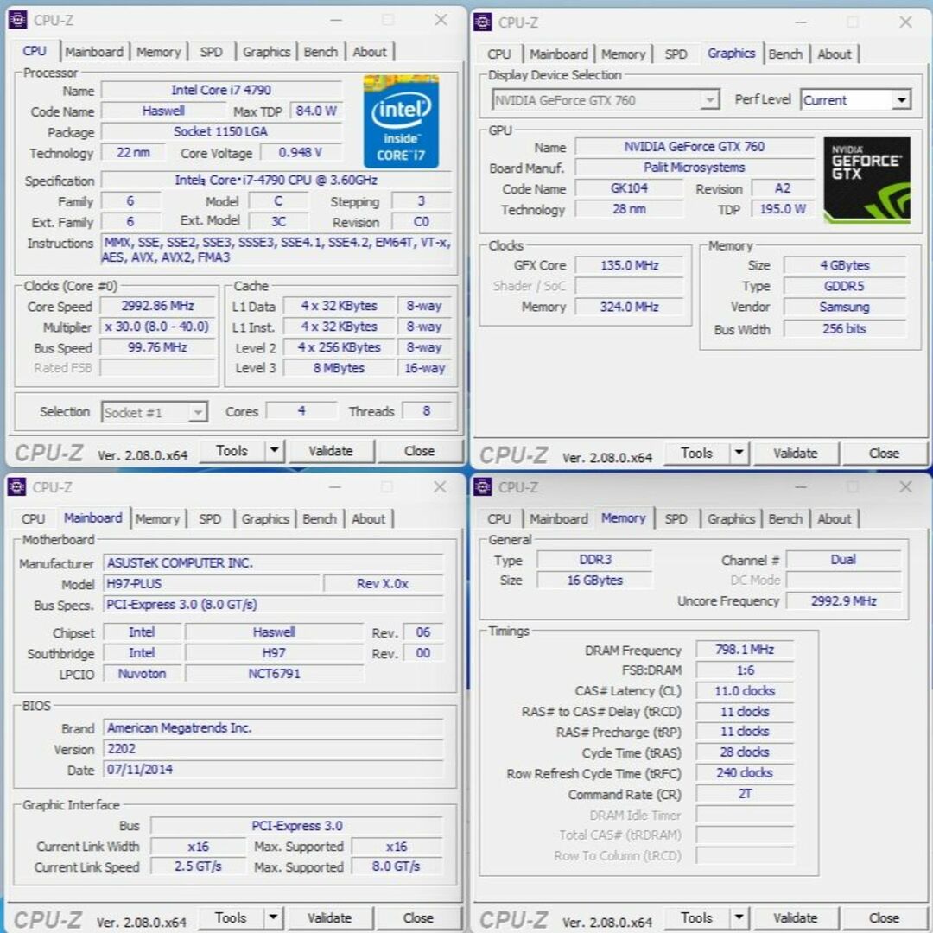Image resolution: width=933 pixels, height=933 pixels.
Task: Click Close button in Graphics window
Action: pos(885,453)
